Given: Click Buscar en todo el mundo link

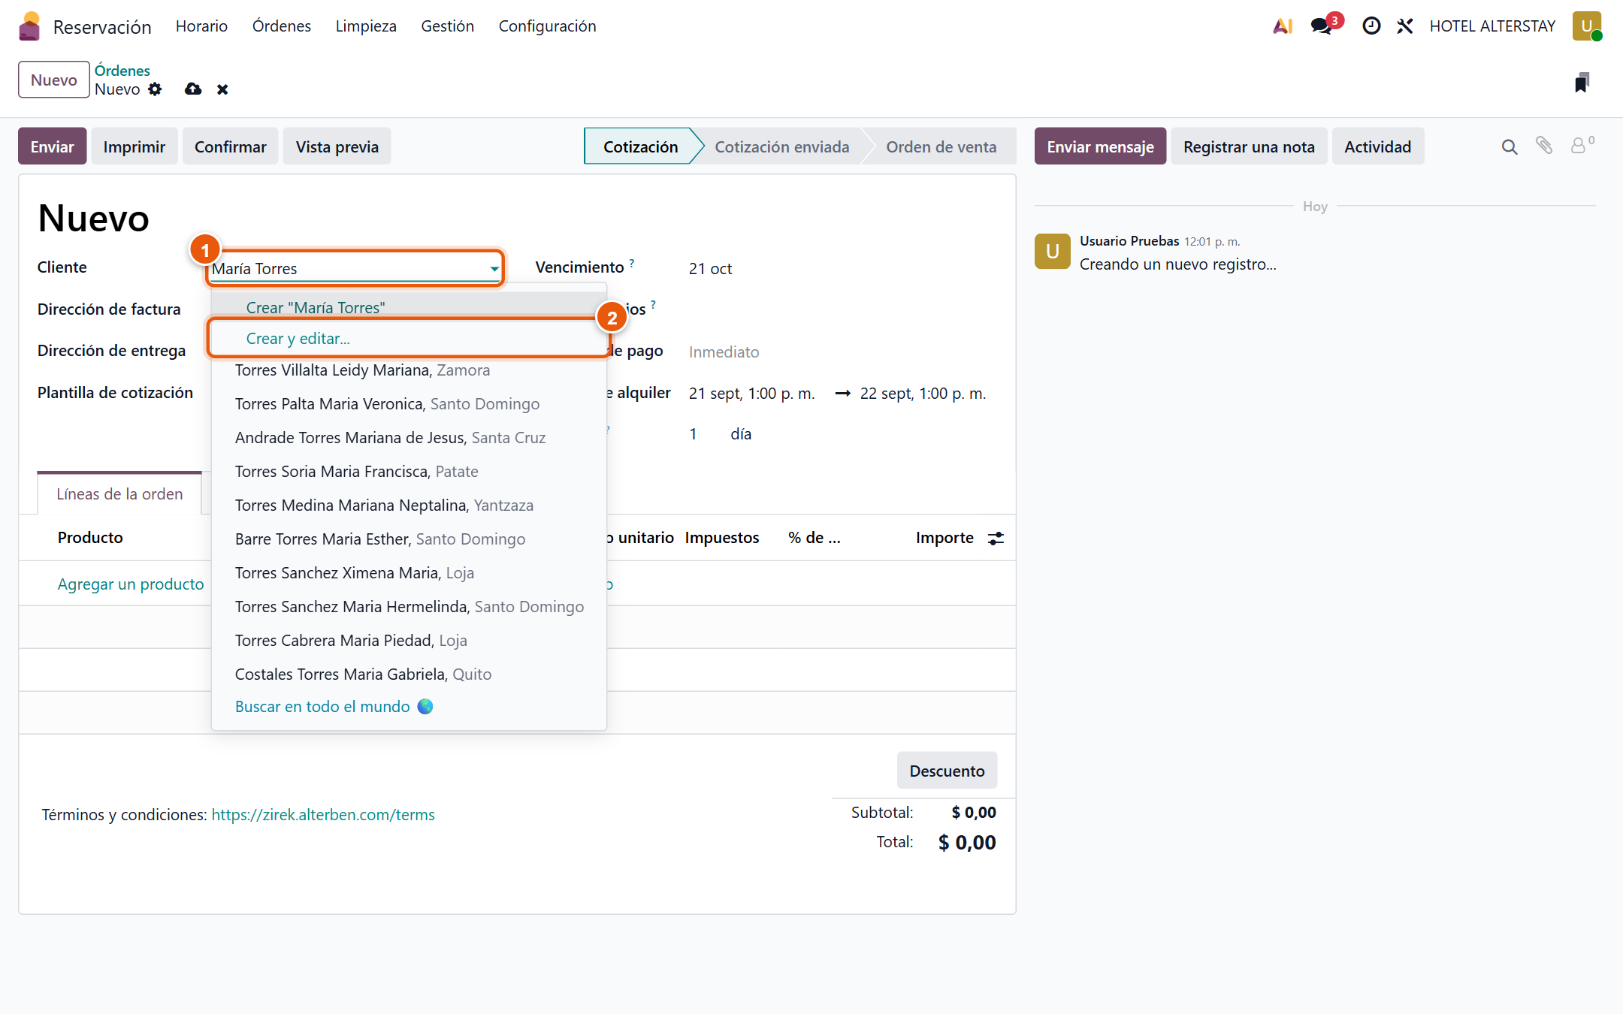Looking at the screenshot, I should click(322, 707).
